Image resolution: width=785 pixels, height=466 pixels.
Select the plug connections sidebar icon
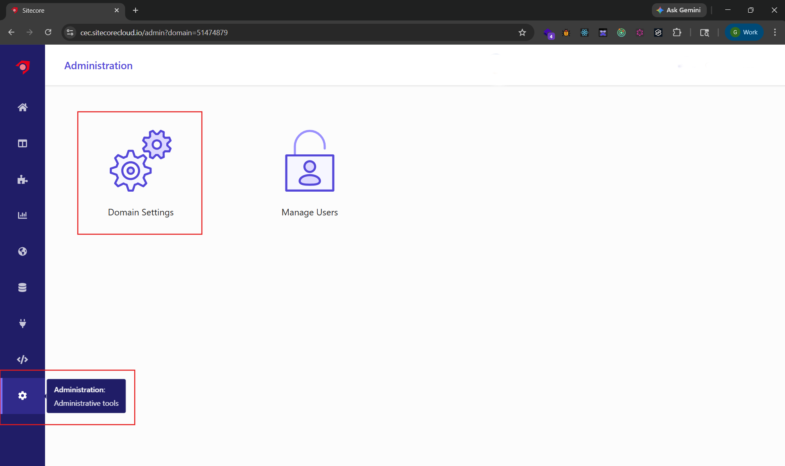[23, 323]
